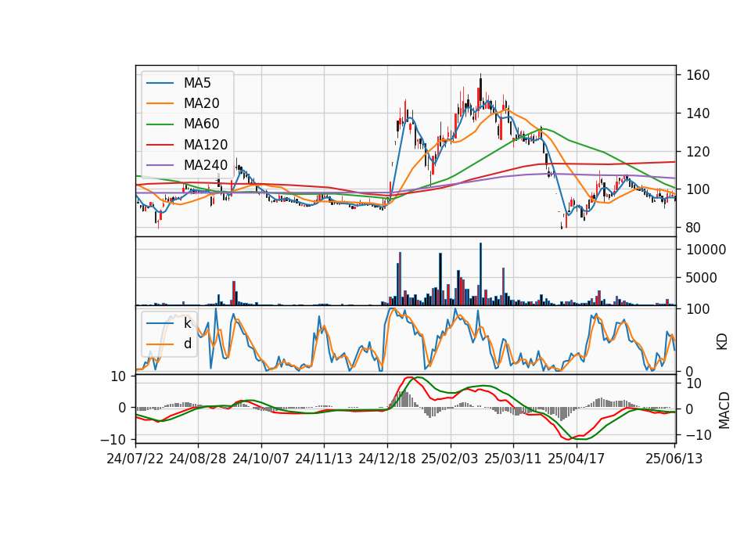751x540 pixels.
Task: Click the 5000 volume axis value
Action: pyautogui.click(x=702, y=278)
